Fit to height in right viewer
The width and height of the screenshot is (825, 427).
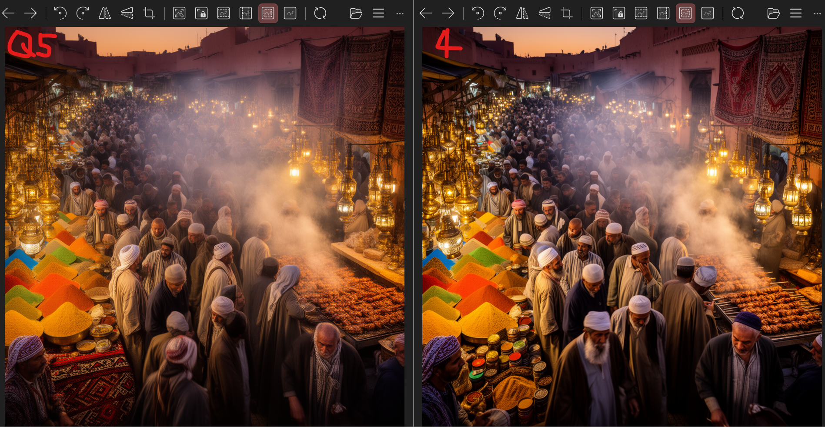[x=663, y=13]
